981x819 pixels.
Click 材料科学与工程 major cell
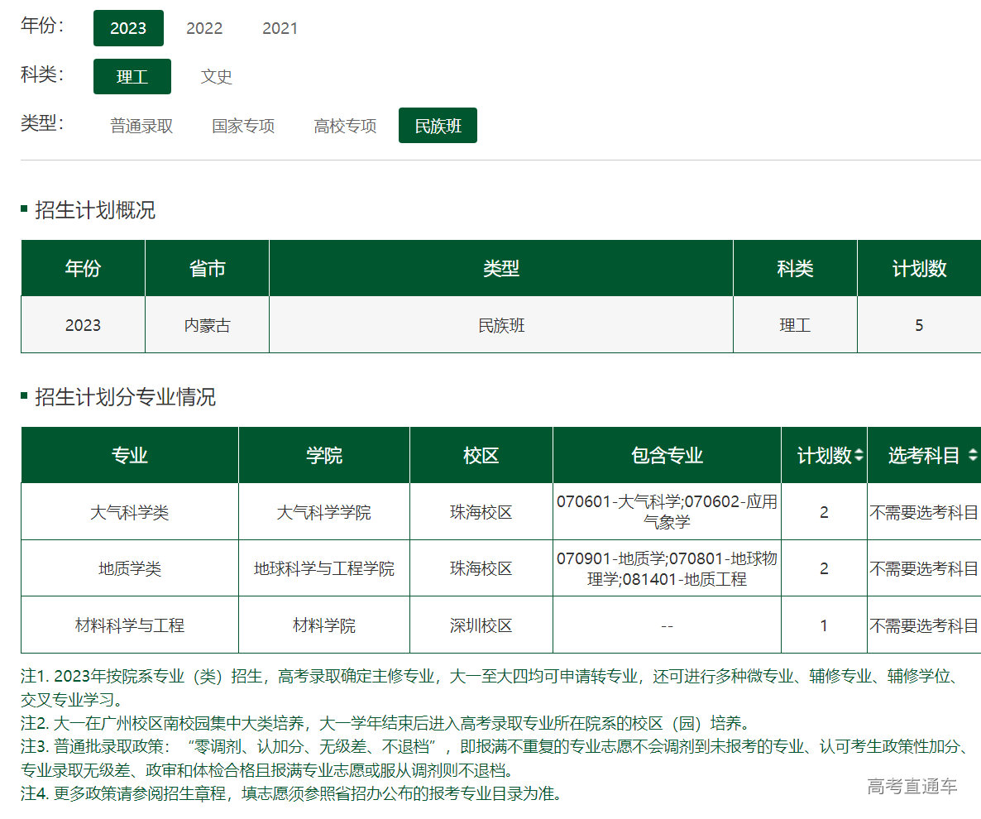[x=130, y=625]
